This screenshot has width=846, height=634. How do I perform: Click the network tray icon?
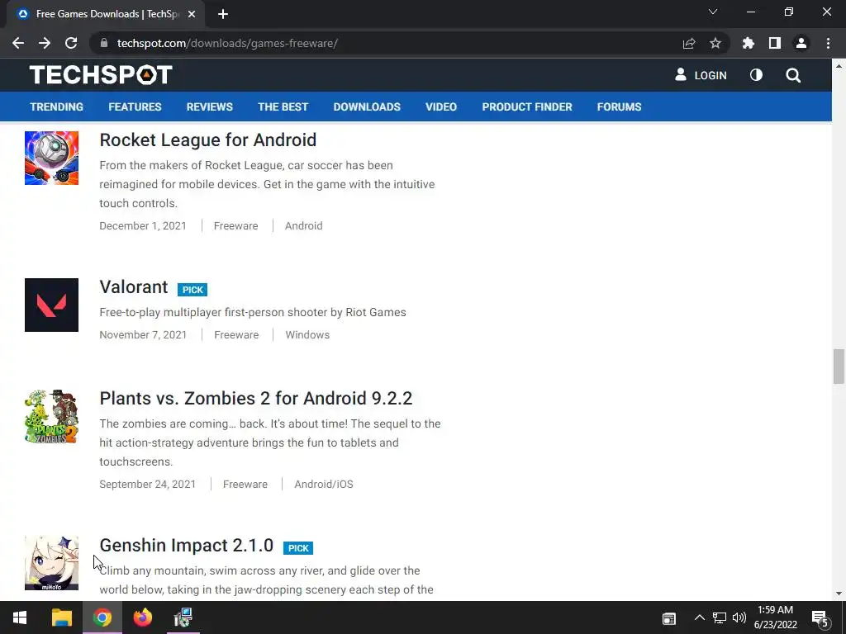(x=720, y=617)
